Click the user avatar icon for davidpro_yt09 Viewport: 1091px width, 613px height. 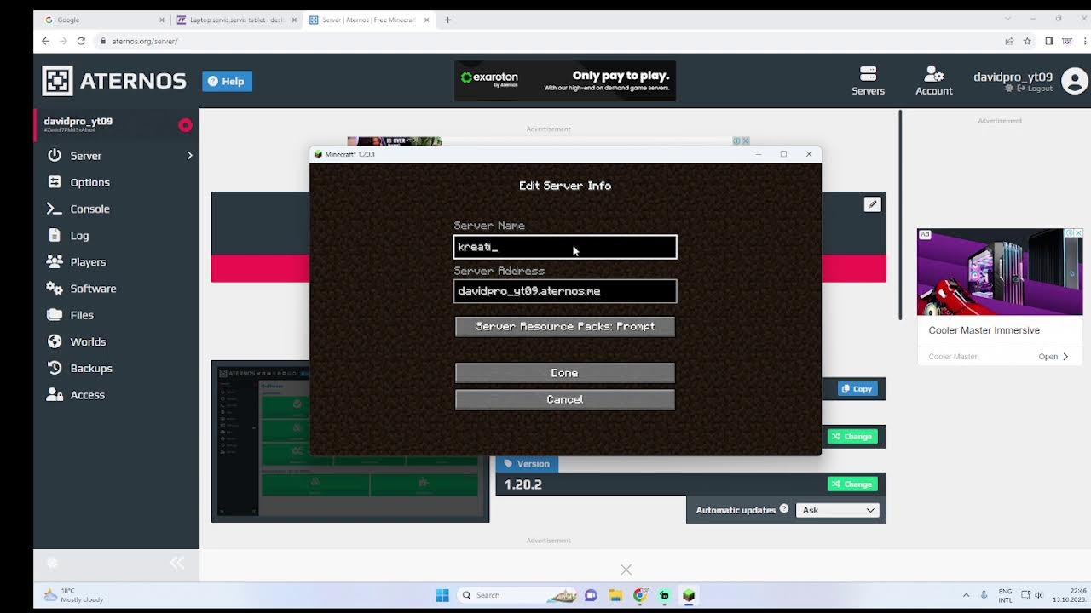coord(1075,81)
